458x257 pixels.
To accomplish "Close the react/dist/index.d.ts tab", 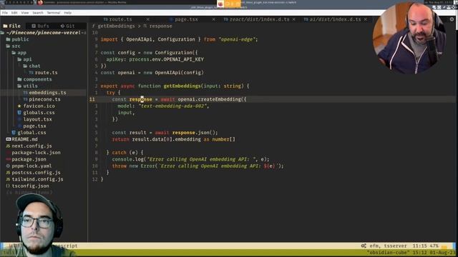I will [x=293, y=19].
